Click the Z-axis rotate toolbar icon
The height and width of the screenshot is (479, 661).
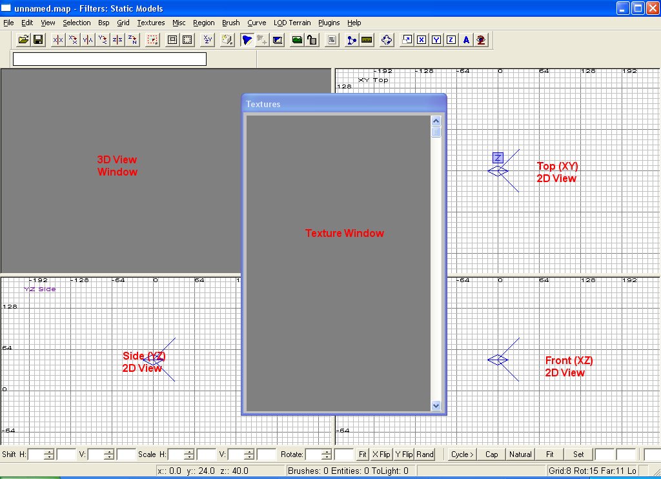(x=132, y=40)
